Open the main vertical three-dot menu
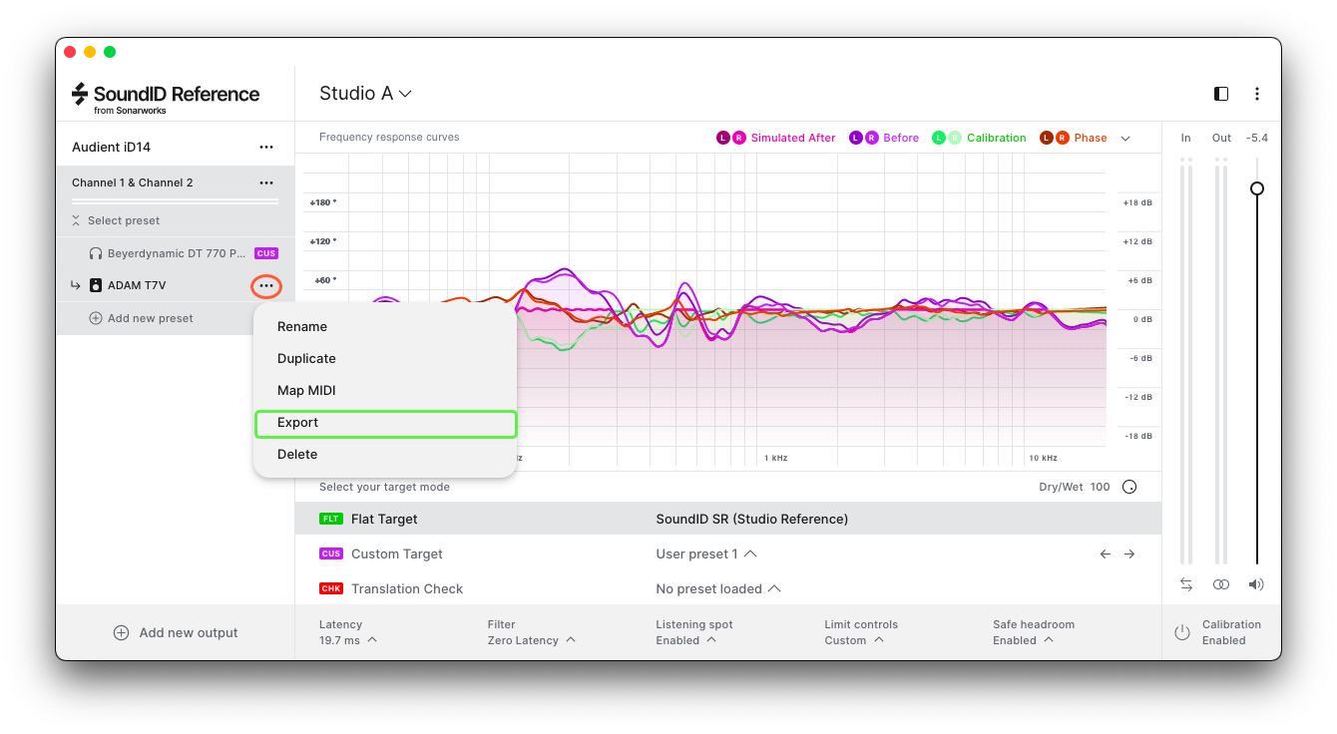Screen dimensions: 1337x734 click(1257, 94)
